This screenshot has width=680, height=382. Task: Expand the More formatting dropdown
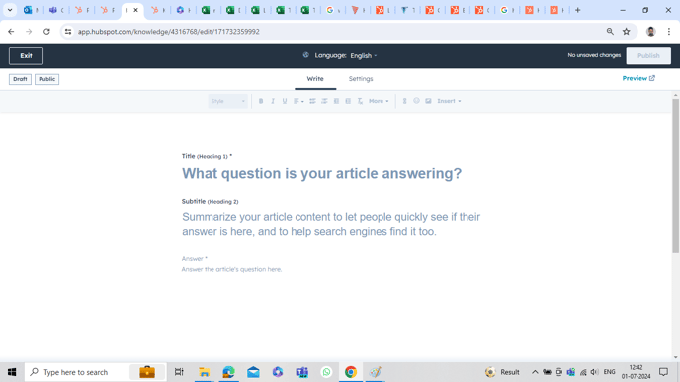tap(379, 101)
